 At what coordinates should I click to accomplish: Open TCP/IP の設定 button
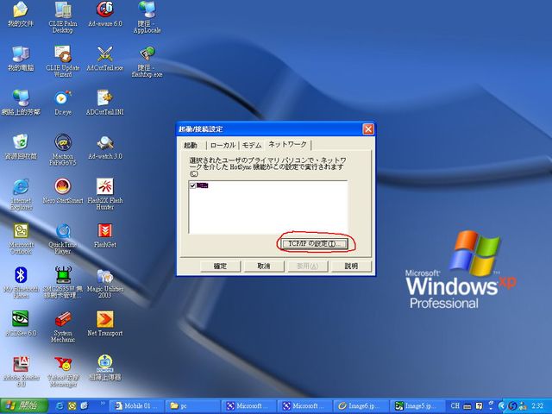(315, 243)
